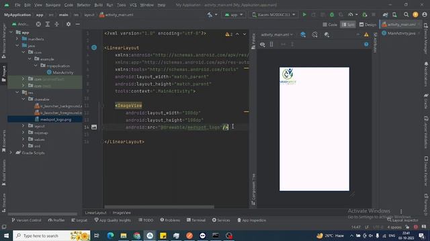Open the Refactor menu

pyautogui.click(x=83, y=5)
